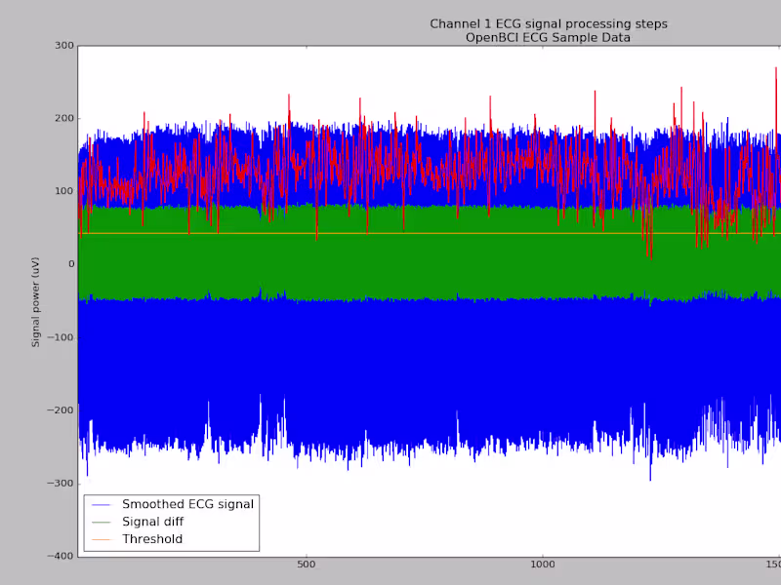Click the y-axis tick label −400

coord(61,556)
